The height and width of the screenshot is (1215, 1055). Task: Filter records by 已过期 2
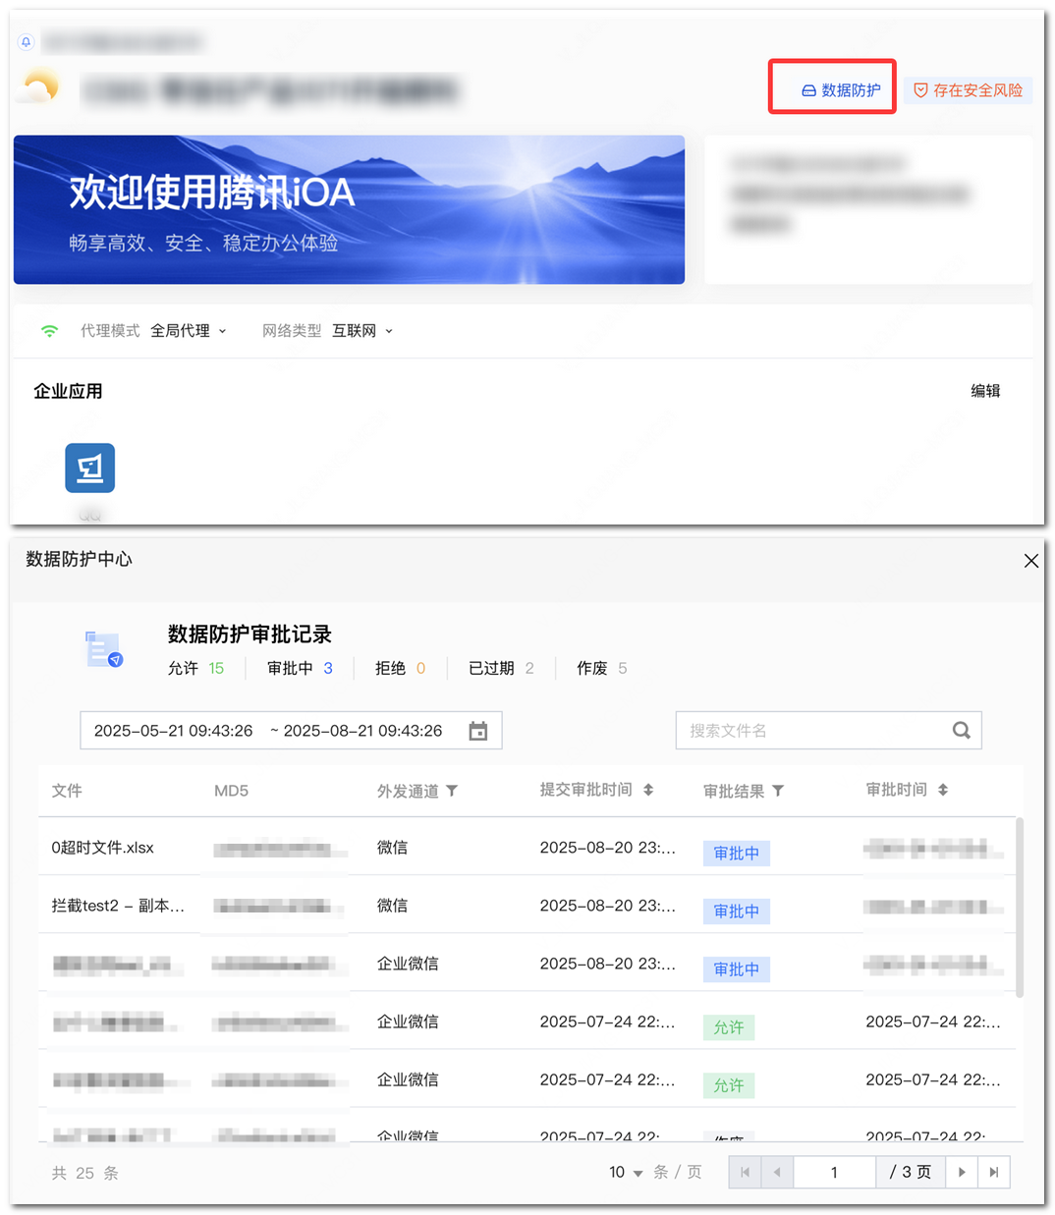(x=501, y=668)
